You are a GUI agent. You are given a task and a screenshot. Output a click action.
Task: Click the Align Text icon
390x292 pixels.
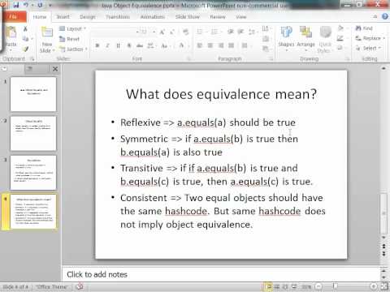pos(266,39)
